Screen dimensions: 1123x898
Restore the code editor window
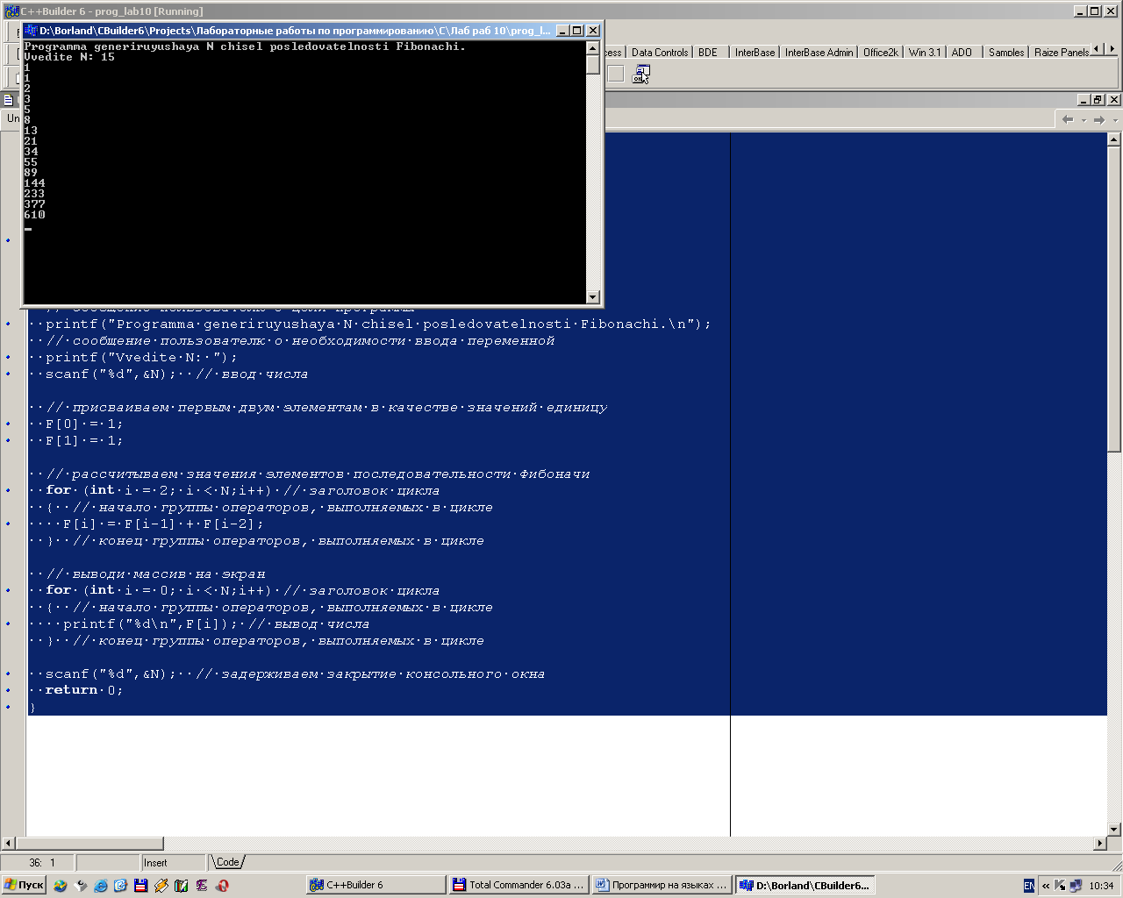[x=1098, y=100]
